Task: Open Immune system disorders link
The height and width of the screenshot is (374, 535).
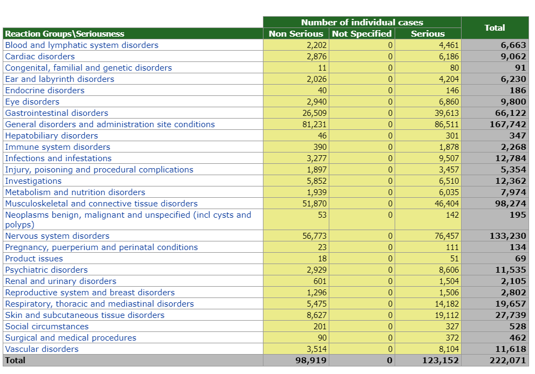Action: 57,147
